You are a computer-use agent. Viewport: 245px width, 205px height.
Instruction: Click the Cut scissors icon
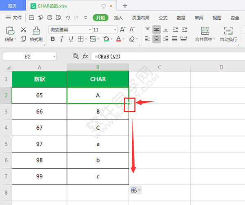tap(23, 30)
